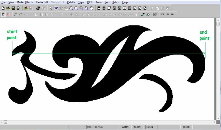The width and height of the screenshot is (221, 130).
Task: Click the Print icon in toolbar
Action: (x=38, y=8)
